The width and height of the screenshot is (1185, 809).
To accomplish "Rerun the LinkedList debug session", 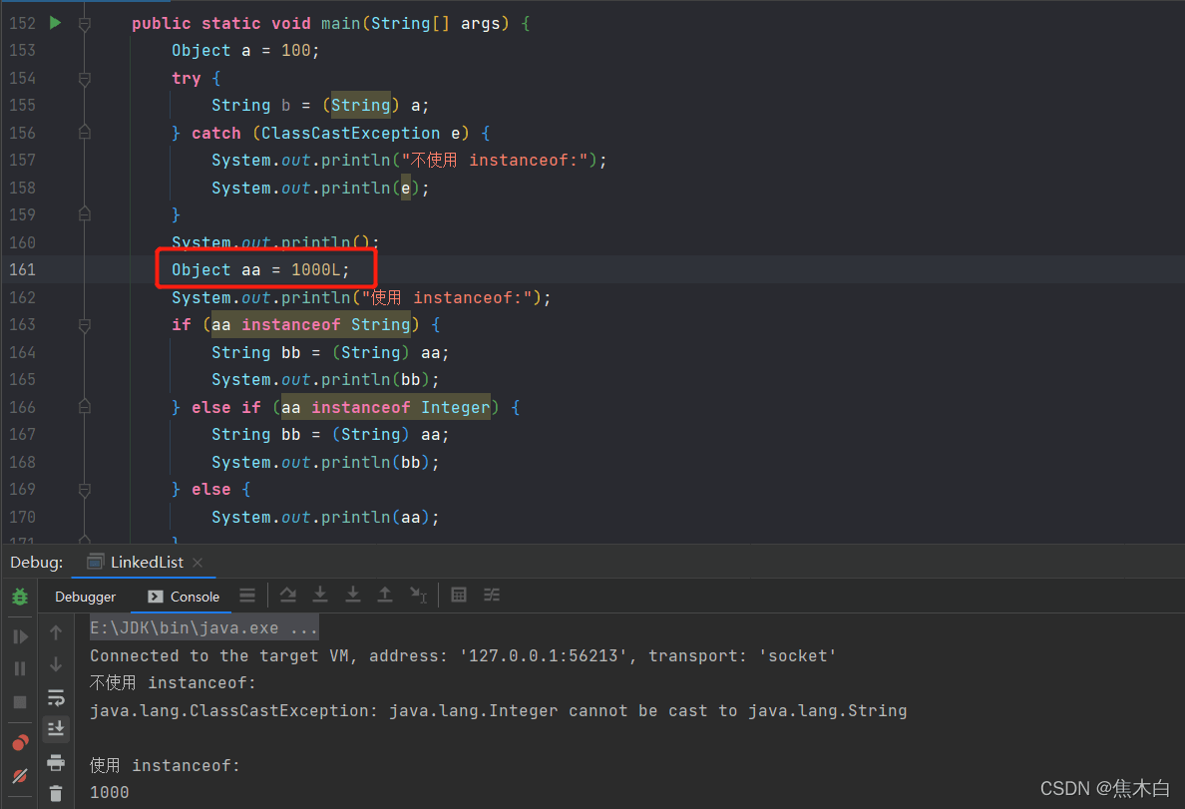I will pos(20,597).
